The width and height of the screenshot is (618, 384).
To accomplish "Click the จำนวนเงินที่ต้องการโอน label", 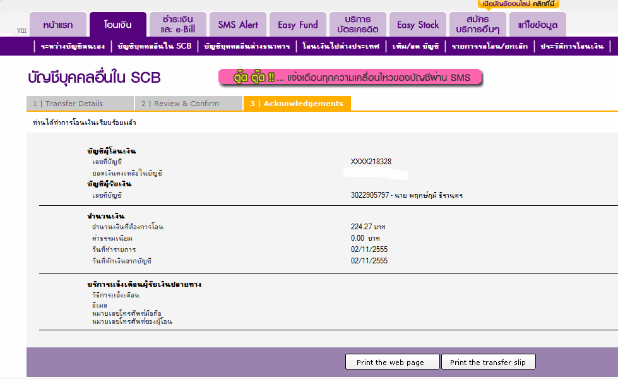I will click(128, 227).
